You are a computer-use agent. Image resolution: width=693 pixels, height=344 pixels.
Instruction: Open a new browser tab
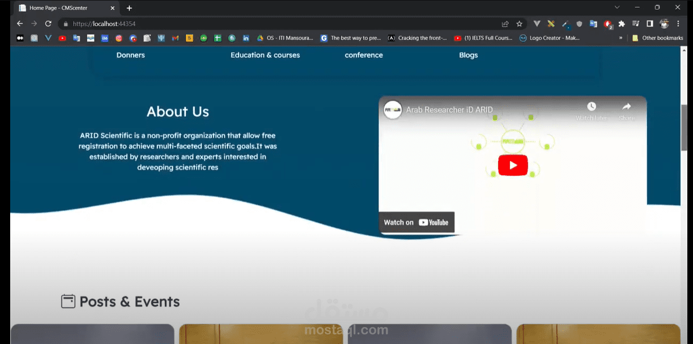tap(129, 8)
